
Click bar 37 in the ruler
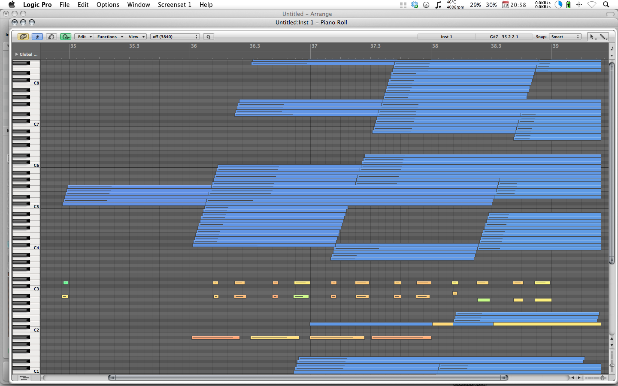[315, 46]
